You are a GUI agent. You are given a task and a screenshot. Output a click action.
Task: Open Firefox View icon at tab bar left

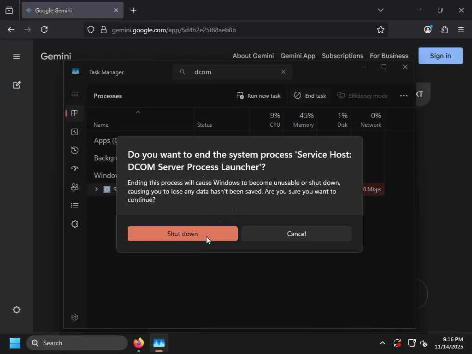click(x=9, y=10)
